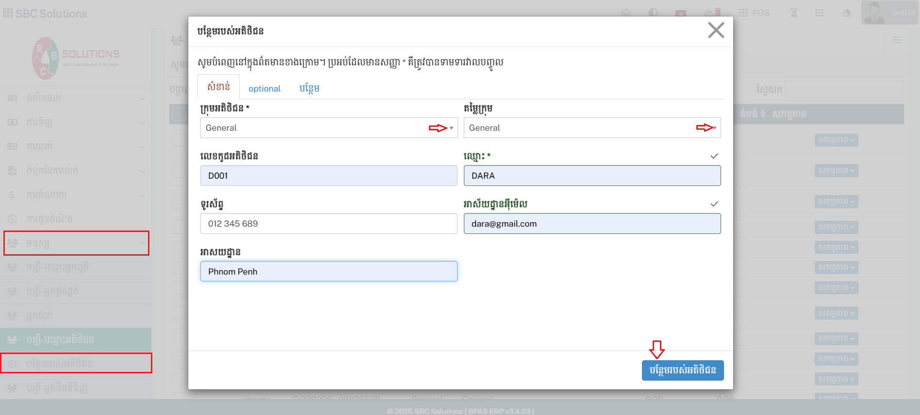Screen dimensions: 920x415
Task: Open the customer group General dropdown
Action: [329, 128]
